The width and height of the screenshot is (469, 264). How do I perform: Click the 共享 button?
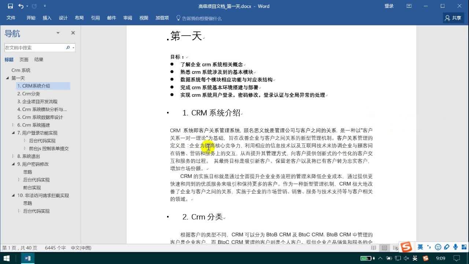454,18
